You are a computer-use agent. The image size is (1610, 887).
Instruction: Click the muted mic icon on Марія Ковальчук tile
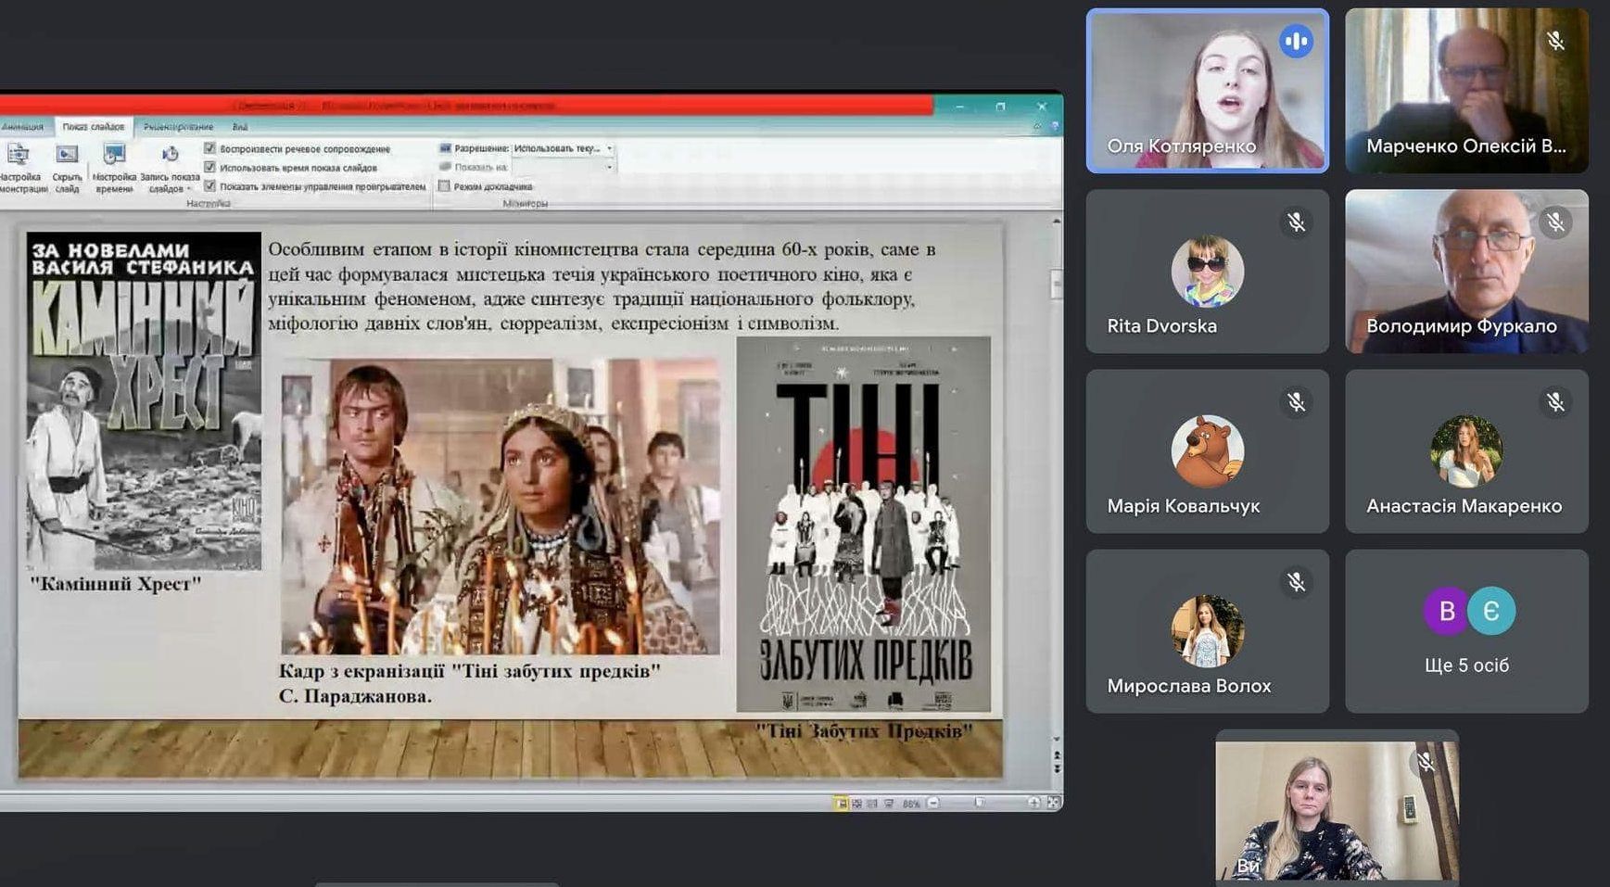click(x=1296, y=402)
